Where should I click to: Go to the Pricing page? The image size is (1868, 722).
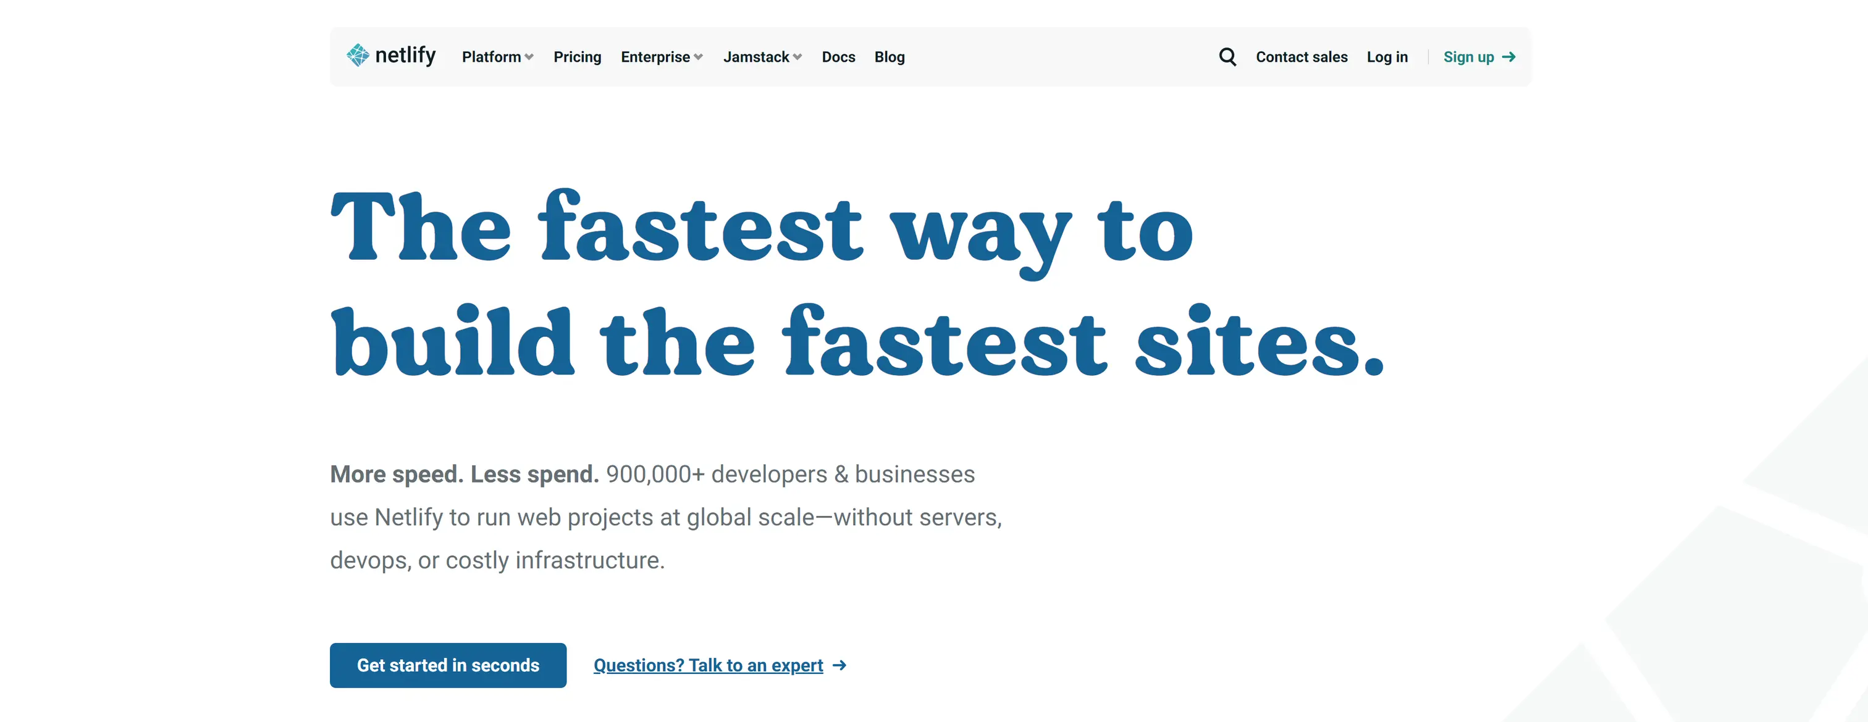pos(577,57)
